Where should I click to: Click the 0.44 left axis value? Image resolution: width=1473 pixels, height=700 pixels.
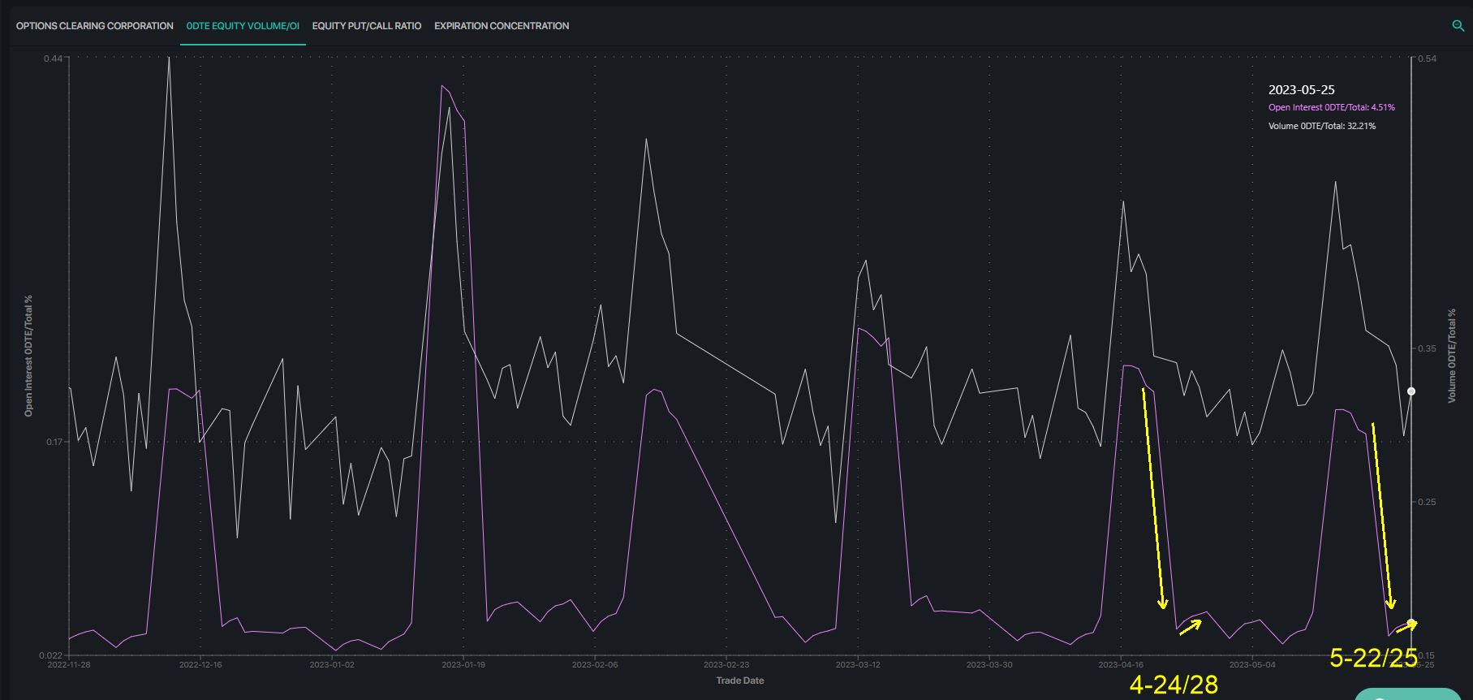click(52, 58)
